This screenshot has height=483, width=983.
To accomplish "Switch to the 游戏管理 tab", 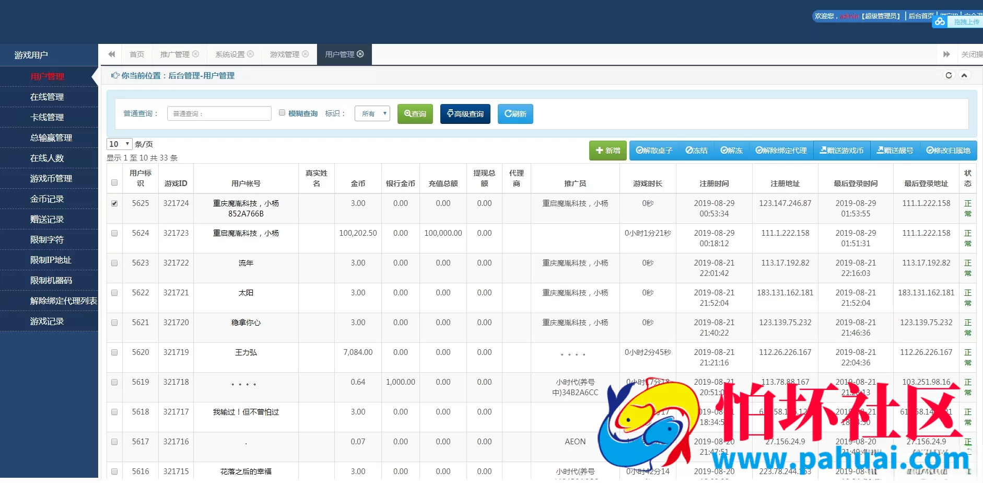I will tap(289, 54).
